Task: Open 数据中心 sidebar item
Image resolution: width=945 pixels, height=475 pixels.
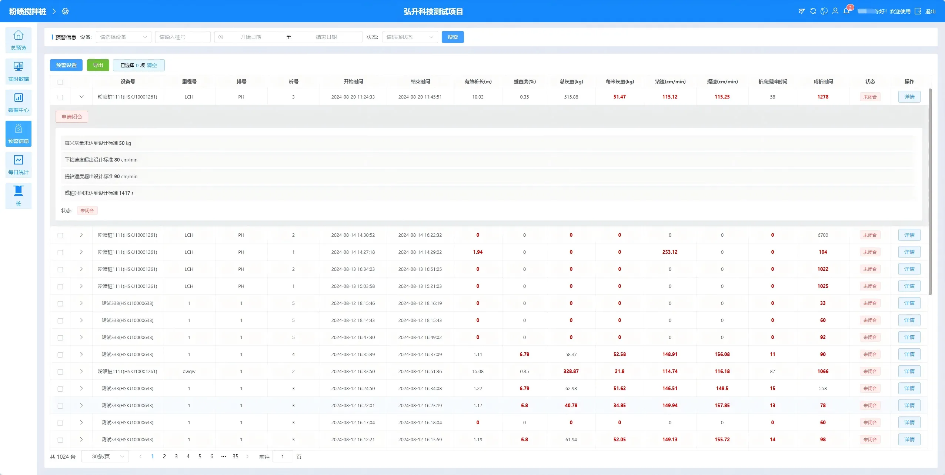Action: click(x=19, y=102)
